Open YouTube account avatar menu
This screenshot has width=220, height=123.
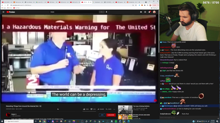click(154, 12)
